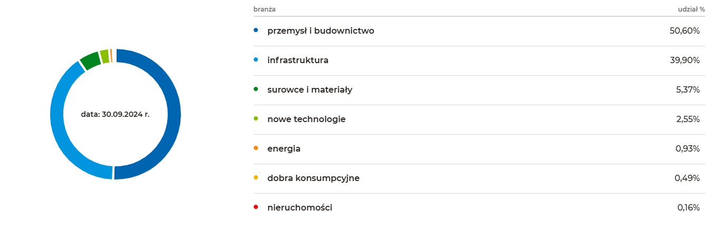Select the dobra konsumpcyjne row label
The width and height of the screenshot is (711, 230).
[x=313, y=178]
